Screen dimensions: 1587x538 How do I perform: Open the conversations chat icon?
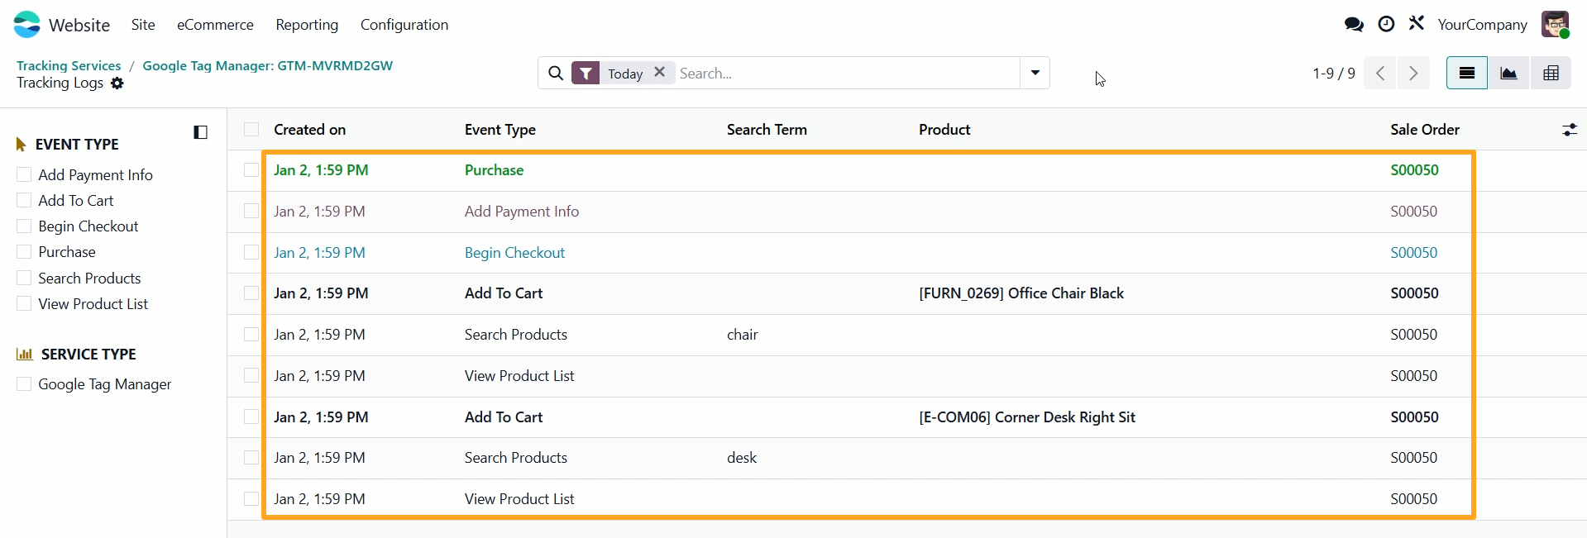pyautogui.click(x=1354, y=25)
